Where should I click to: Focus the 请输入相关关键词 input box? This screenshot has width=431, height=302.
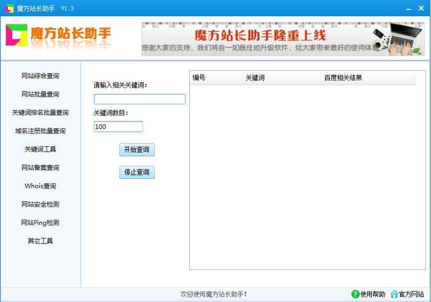140,99
